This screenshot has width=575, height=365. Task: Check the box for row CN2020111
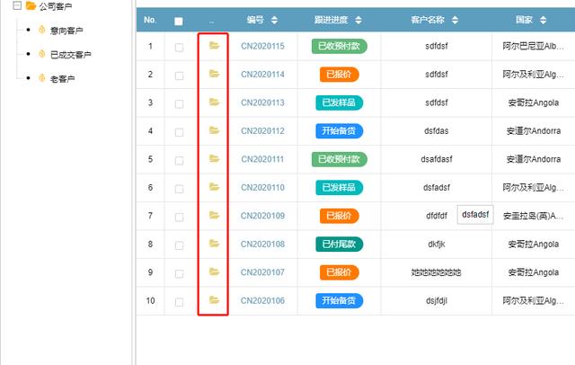pyautogui.click(x=179, y=160)
